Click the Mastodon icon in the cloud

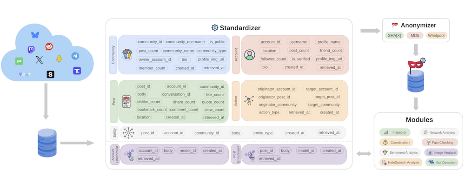pyautogui.click(x=31, y=49)
